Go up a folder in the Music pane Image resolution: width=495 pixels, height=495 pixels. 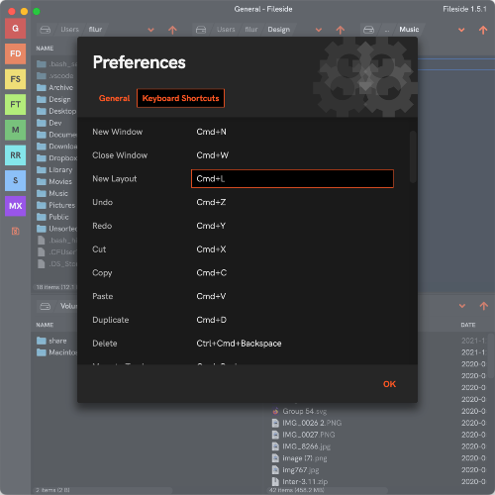point(483,30)
